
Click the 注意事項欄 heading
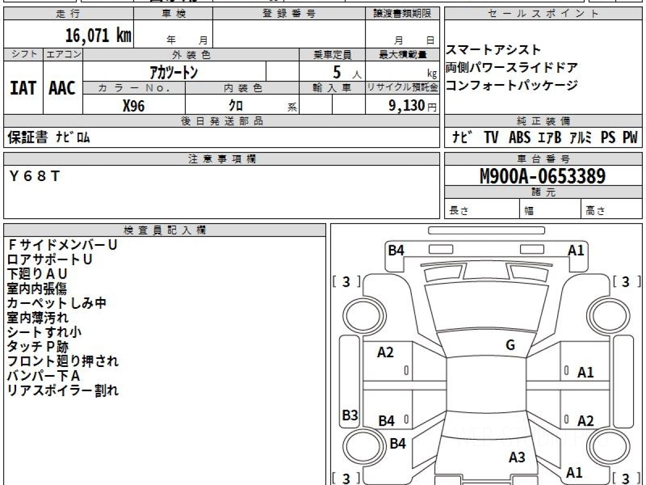tap(222, 159)
